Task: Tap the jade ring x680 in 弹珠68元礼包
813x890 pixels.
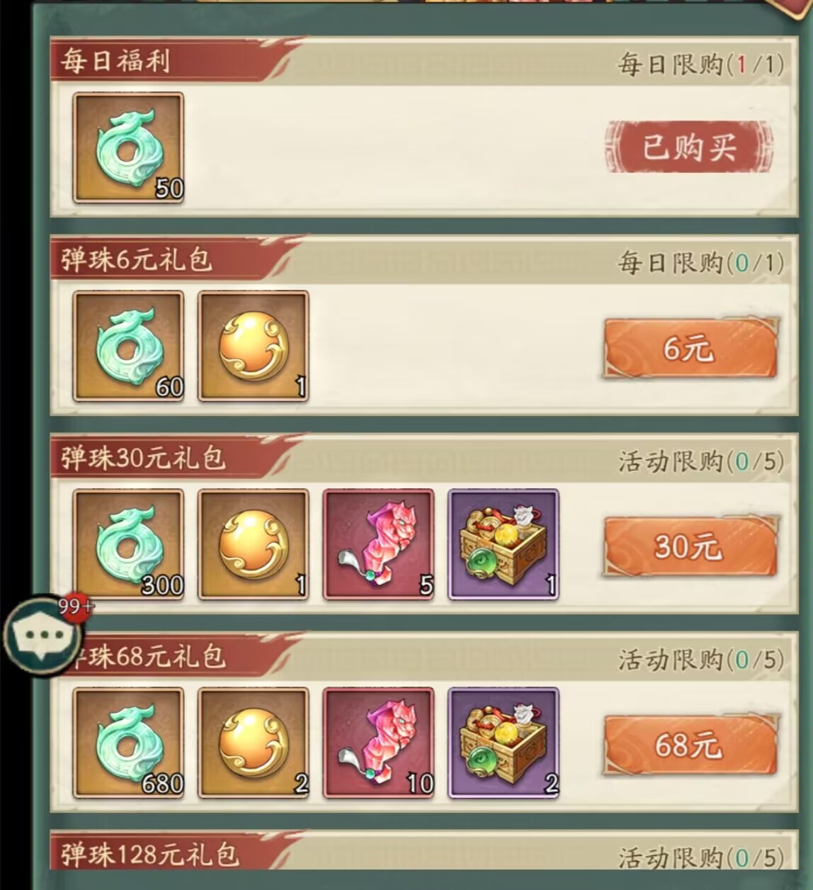Action: pos(128,743)
